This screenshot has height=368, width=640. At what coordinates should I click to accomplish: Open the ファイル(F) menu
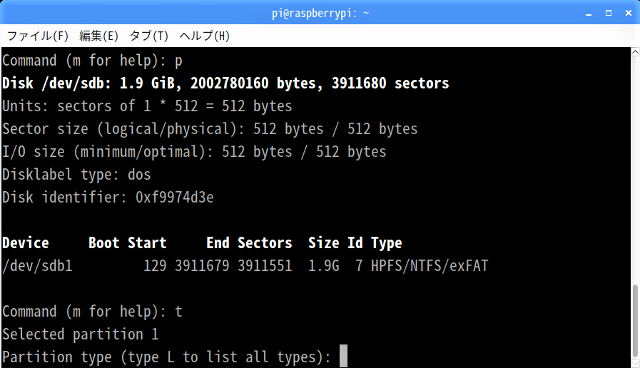[38, 36]
